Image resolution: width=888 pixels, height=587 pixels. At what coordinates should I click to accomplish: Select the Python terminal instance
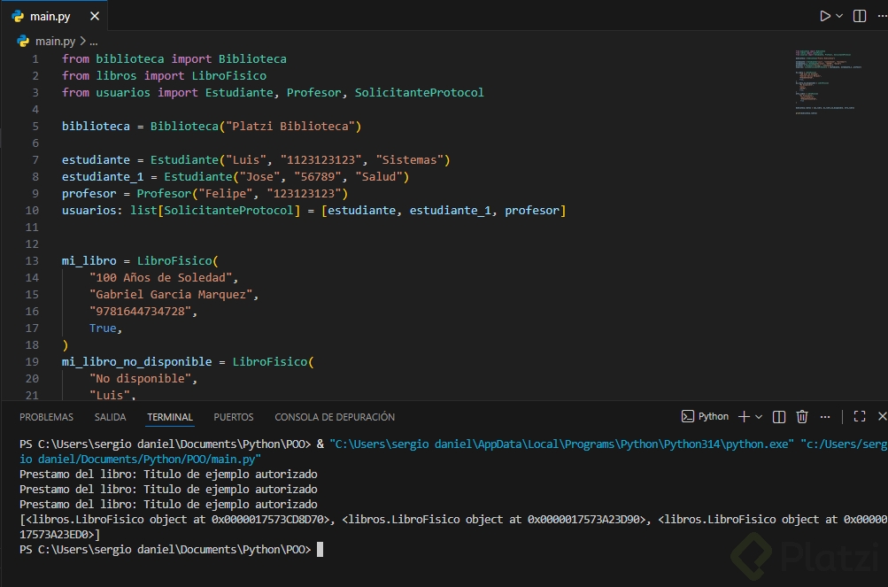point(705,416)
